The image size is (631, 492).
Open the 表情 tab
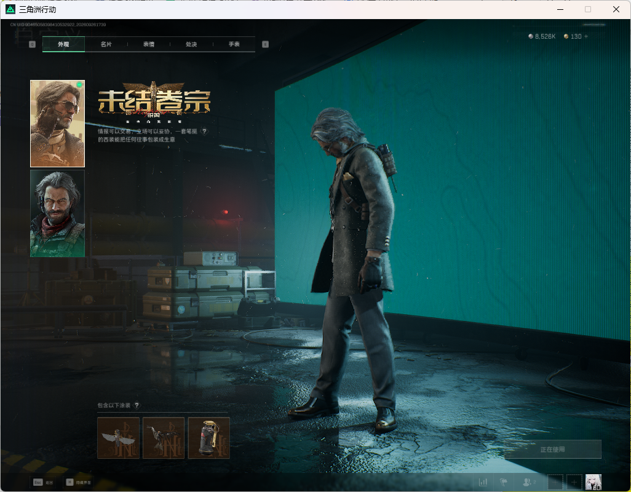pos(149,44)
